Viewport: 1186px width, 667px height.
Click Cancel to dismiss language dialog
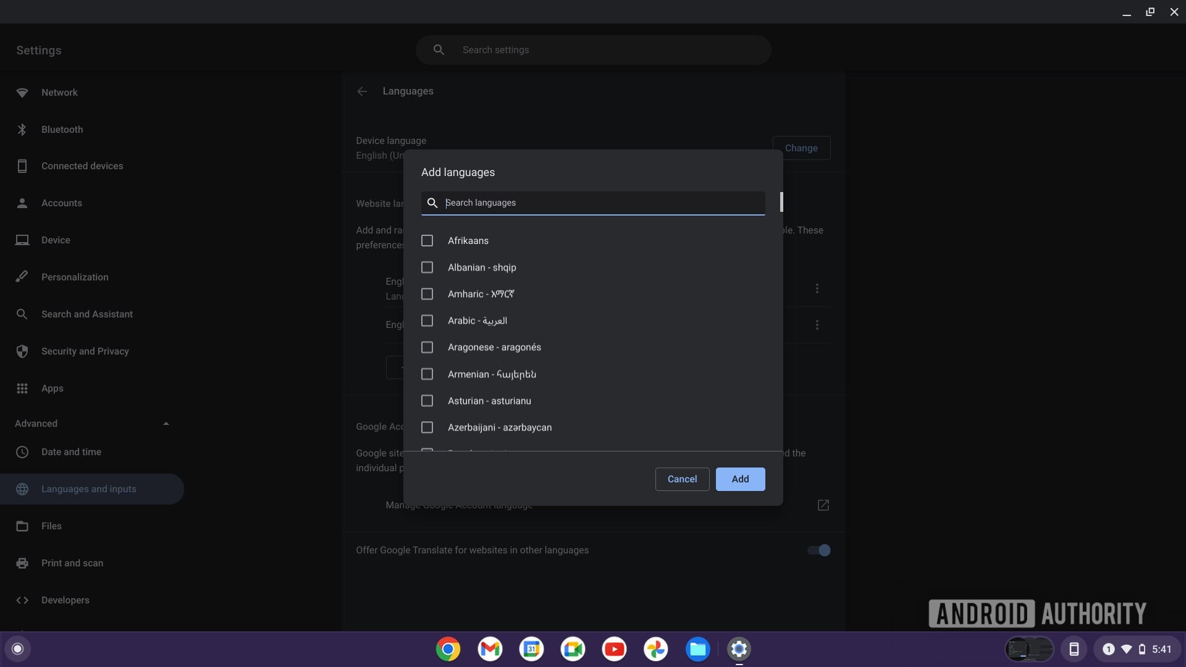point(682,479)
